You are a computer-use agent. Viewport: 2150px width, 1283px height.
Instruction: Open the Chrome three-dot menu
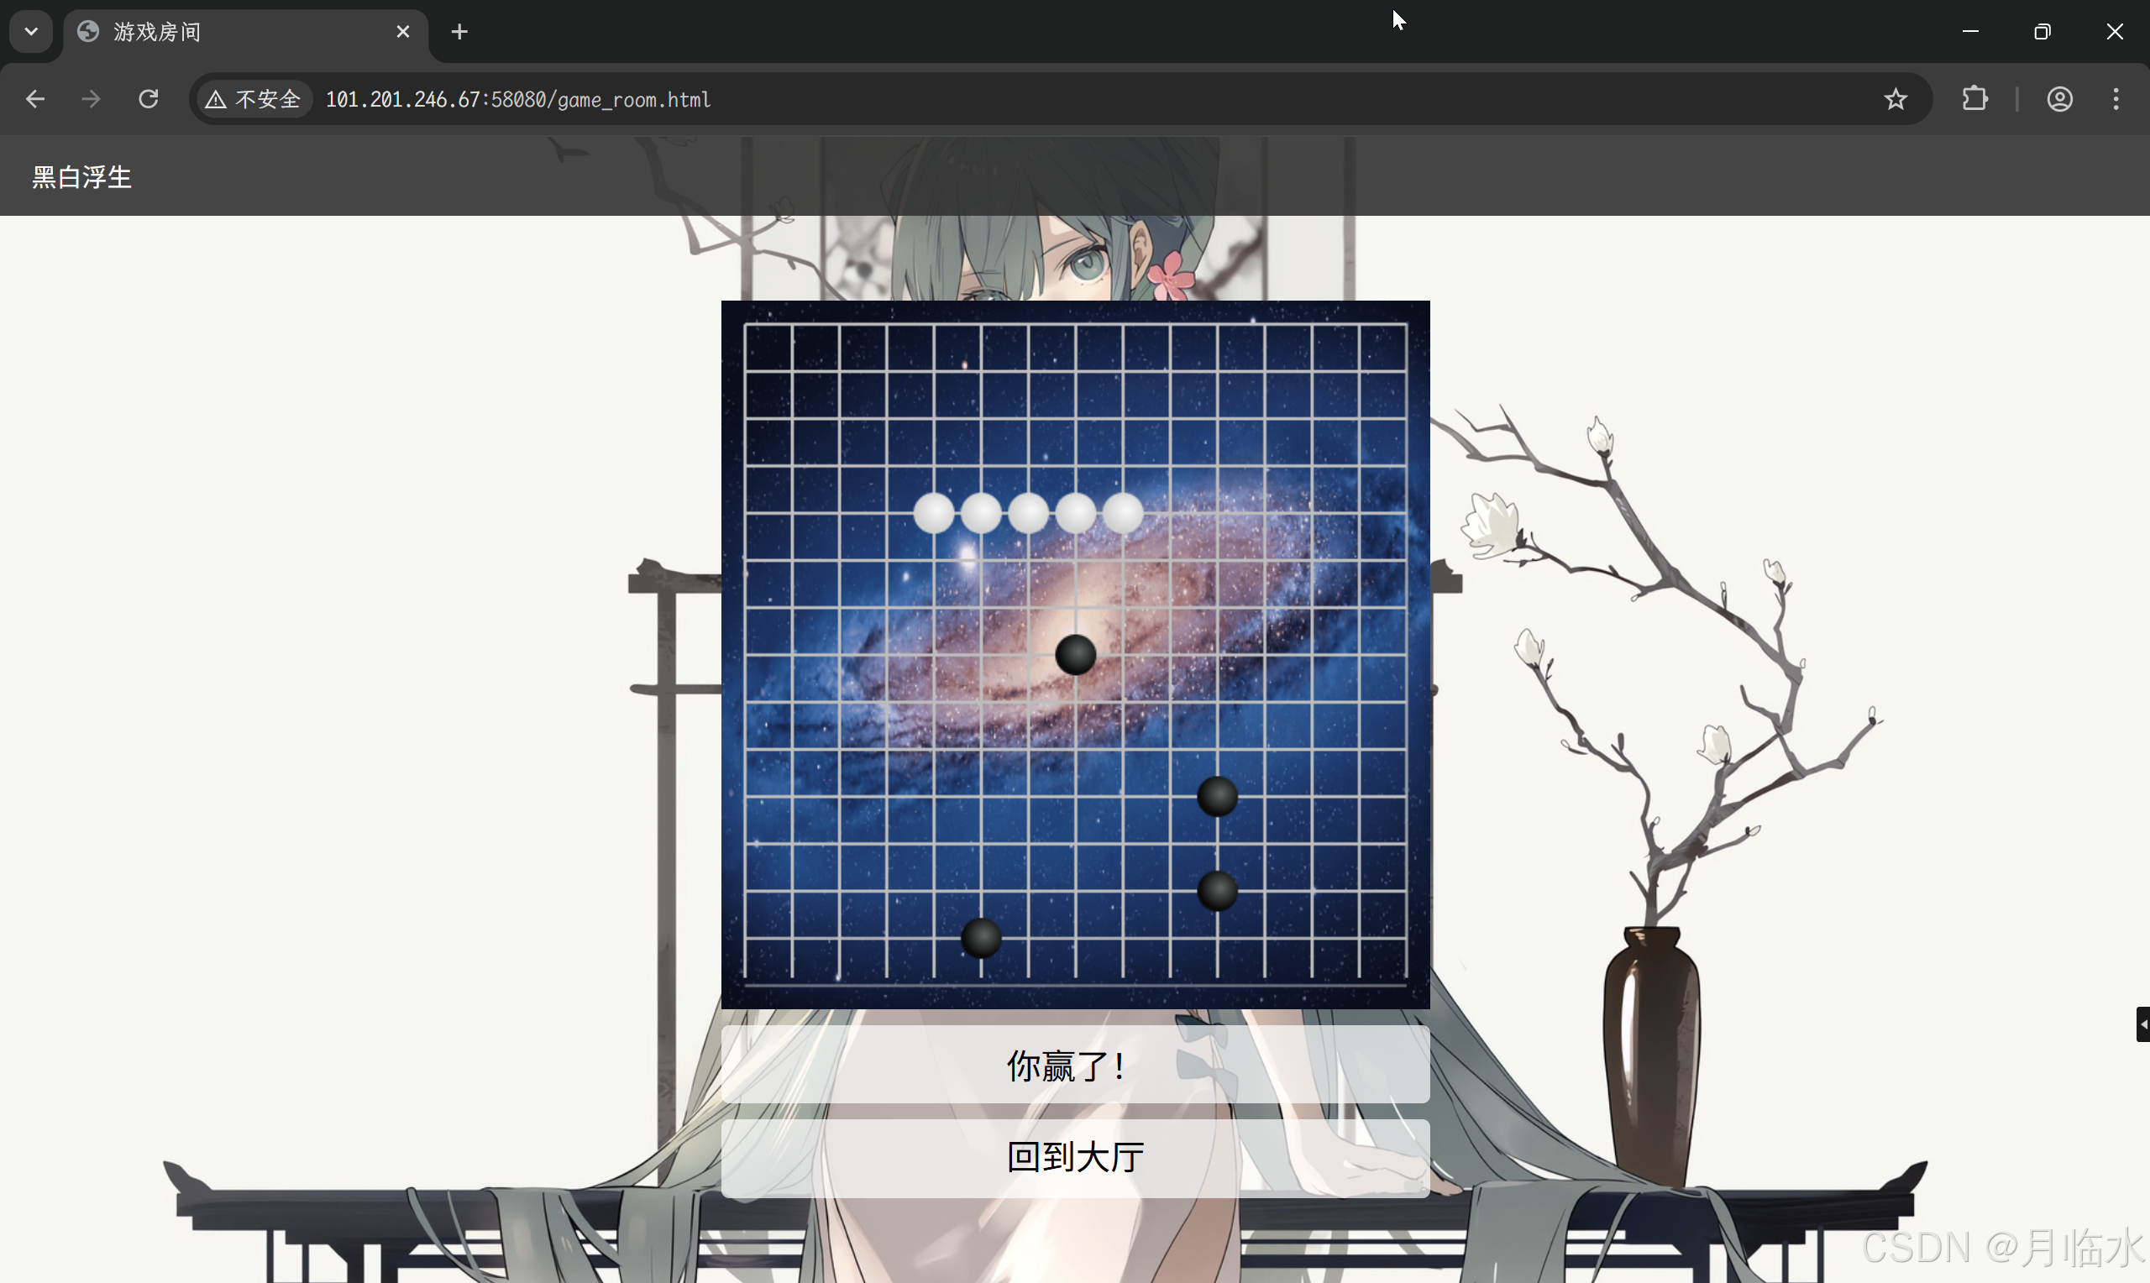pyautogui.click(x=2116, y=99)
